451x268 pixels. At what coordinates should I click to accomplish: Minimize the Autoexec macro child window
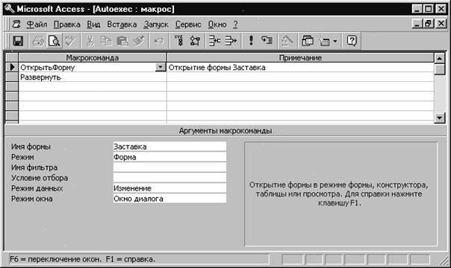coord(417,24)
